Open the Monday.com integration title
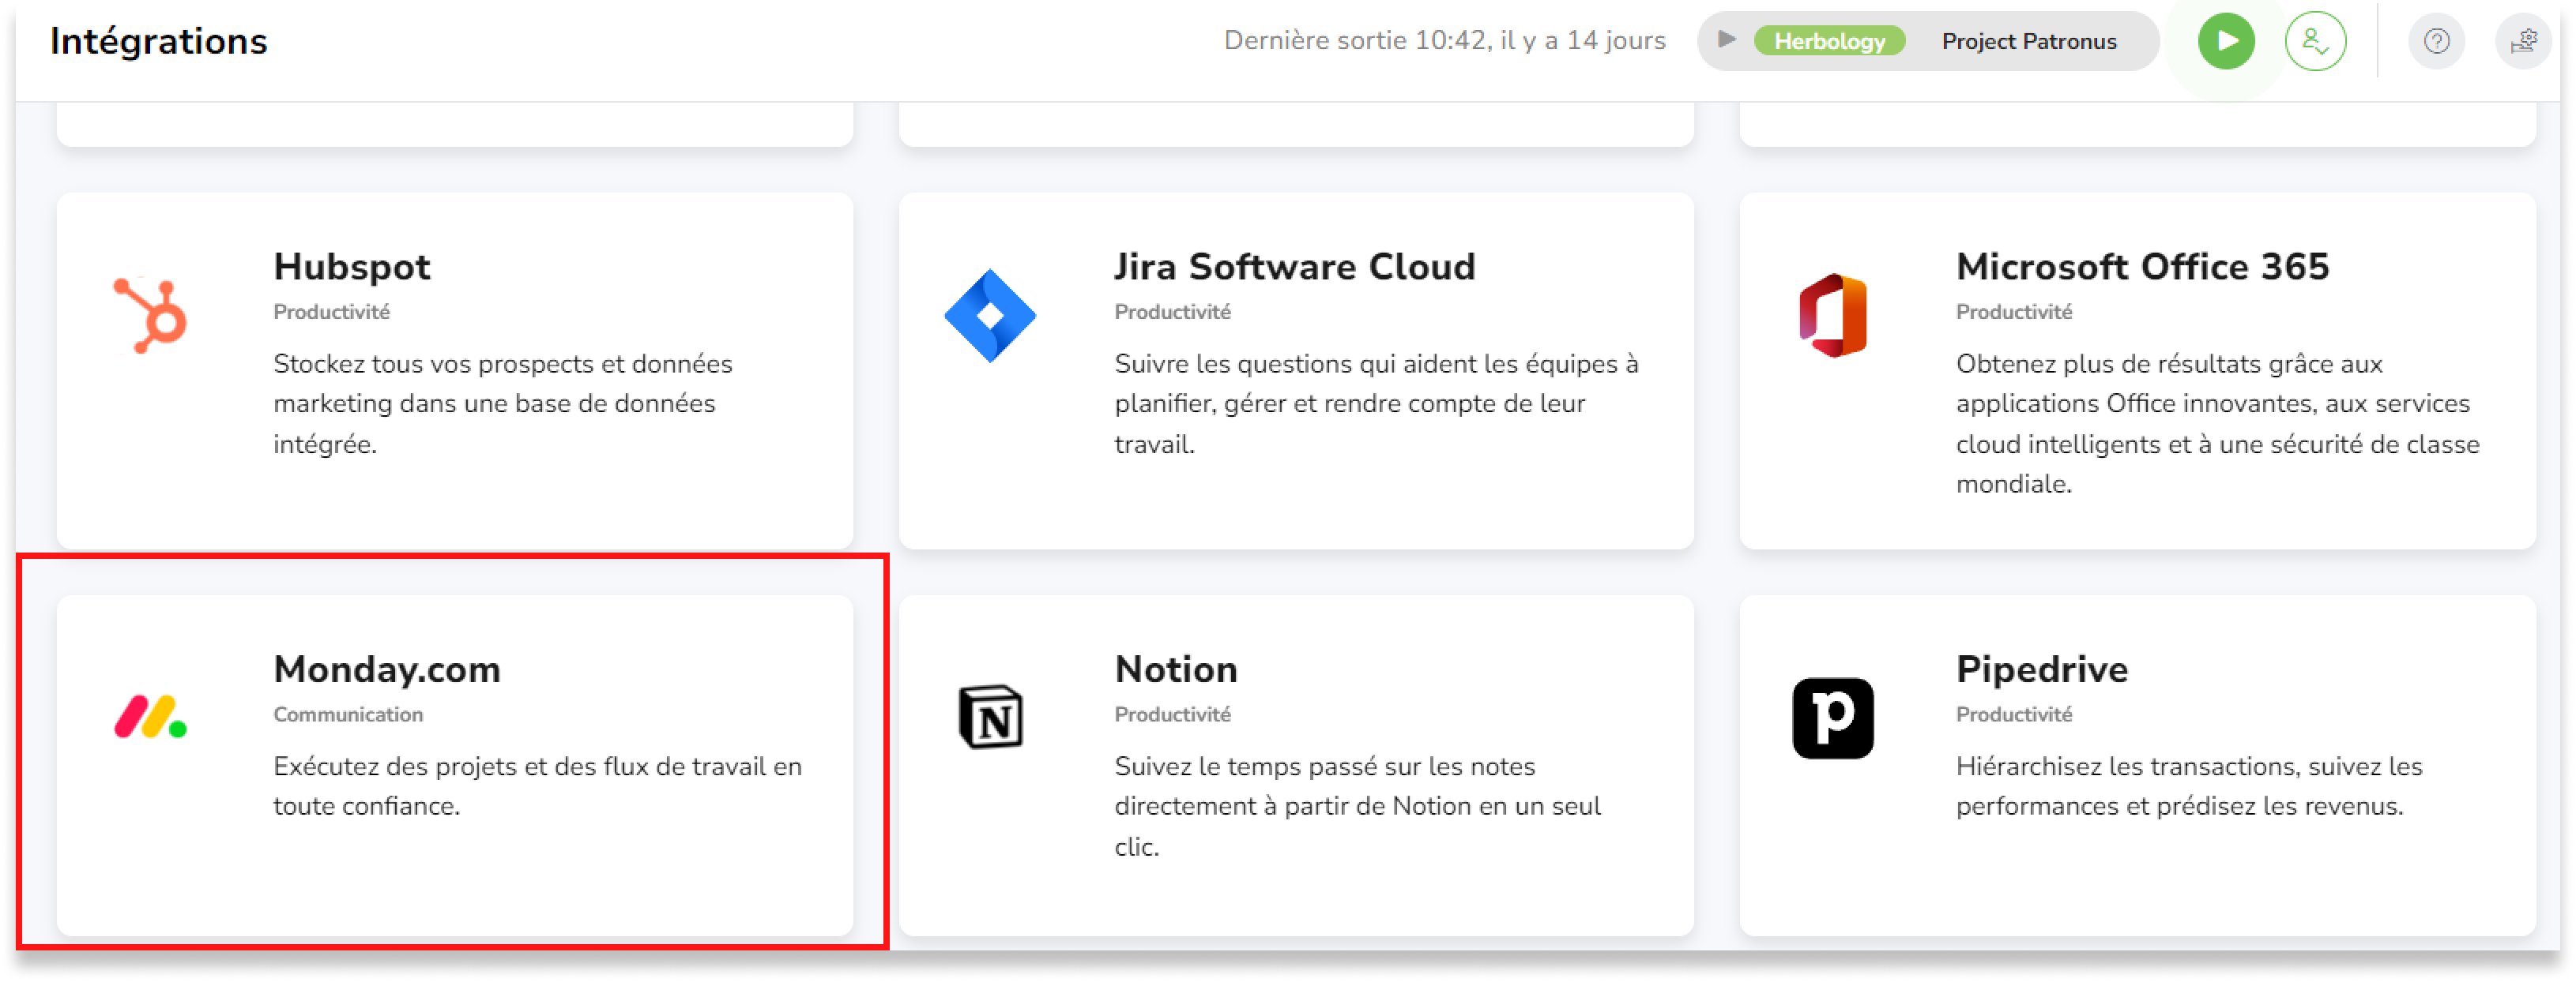 point(387,669)
